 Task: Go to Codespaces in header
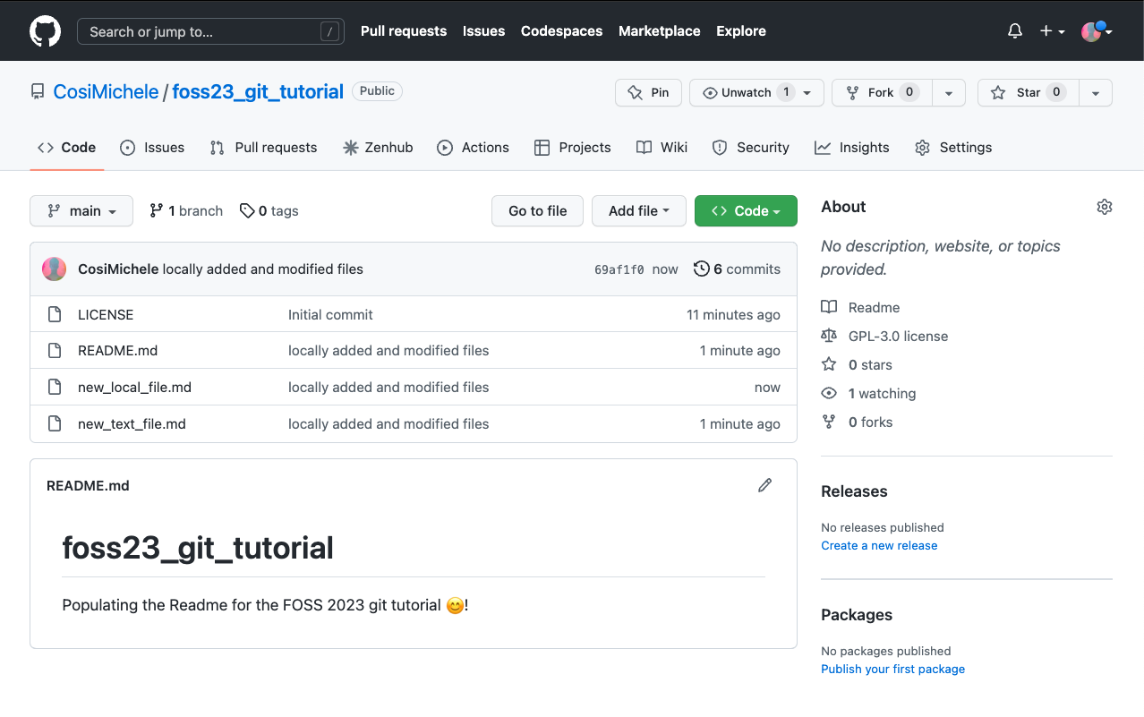pos(561,31)
